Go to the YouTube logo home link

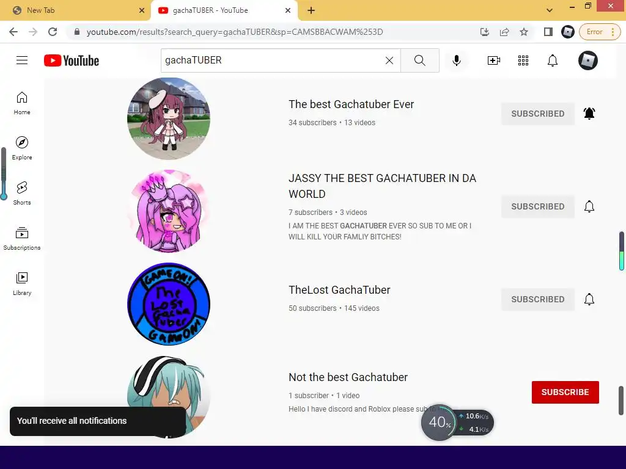[72, 60]
